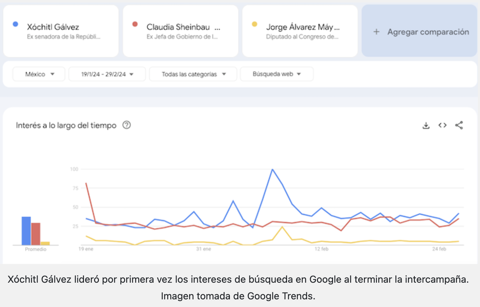Open the Todas las categorías dropdown
Viewport: 480px width, 307px height.
point(193,74)
